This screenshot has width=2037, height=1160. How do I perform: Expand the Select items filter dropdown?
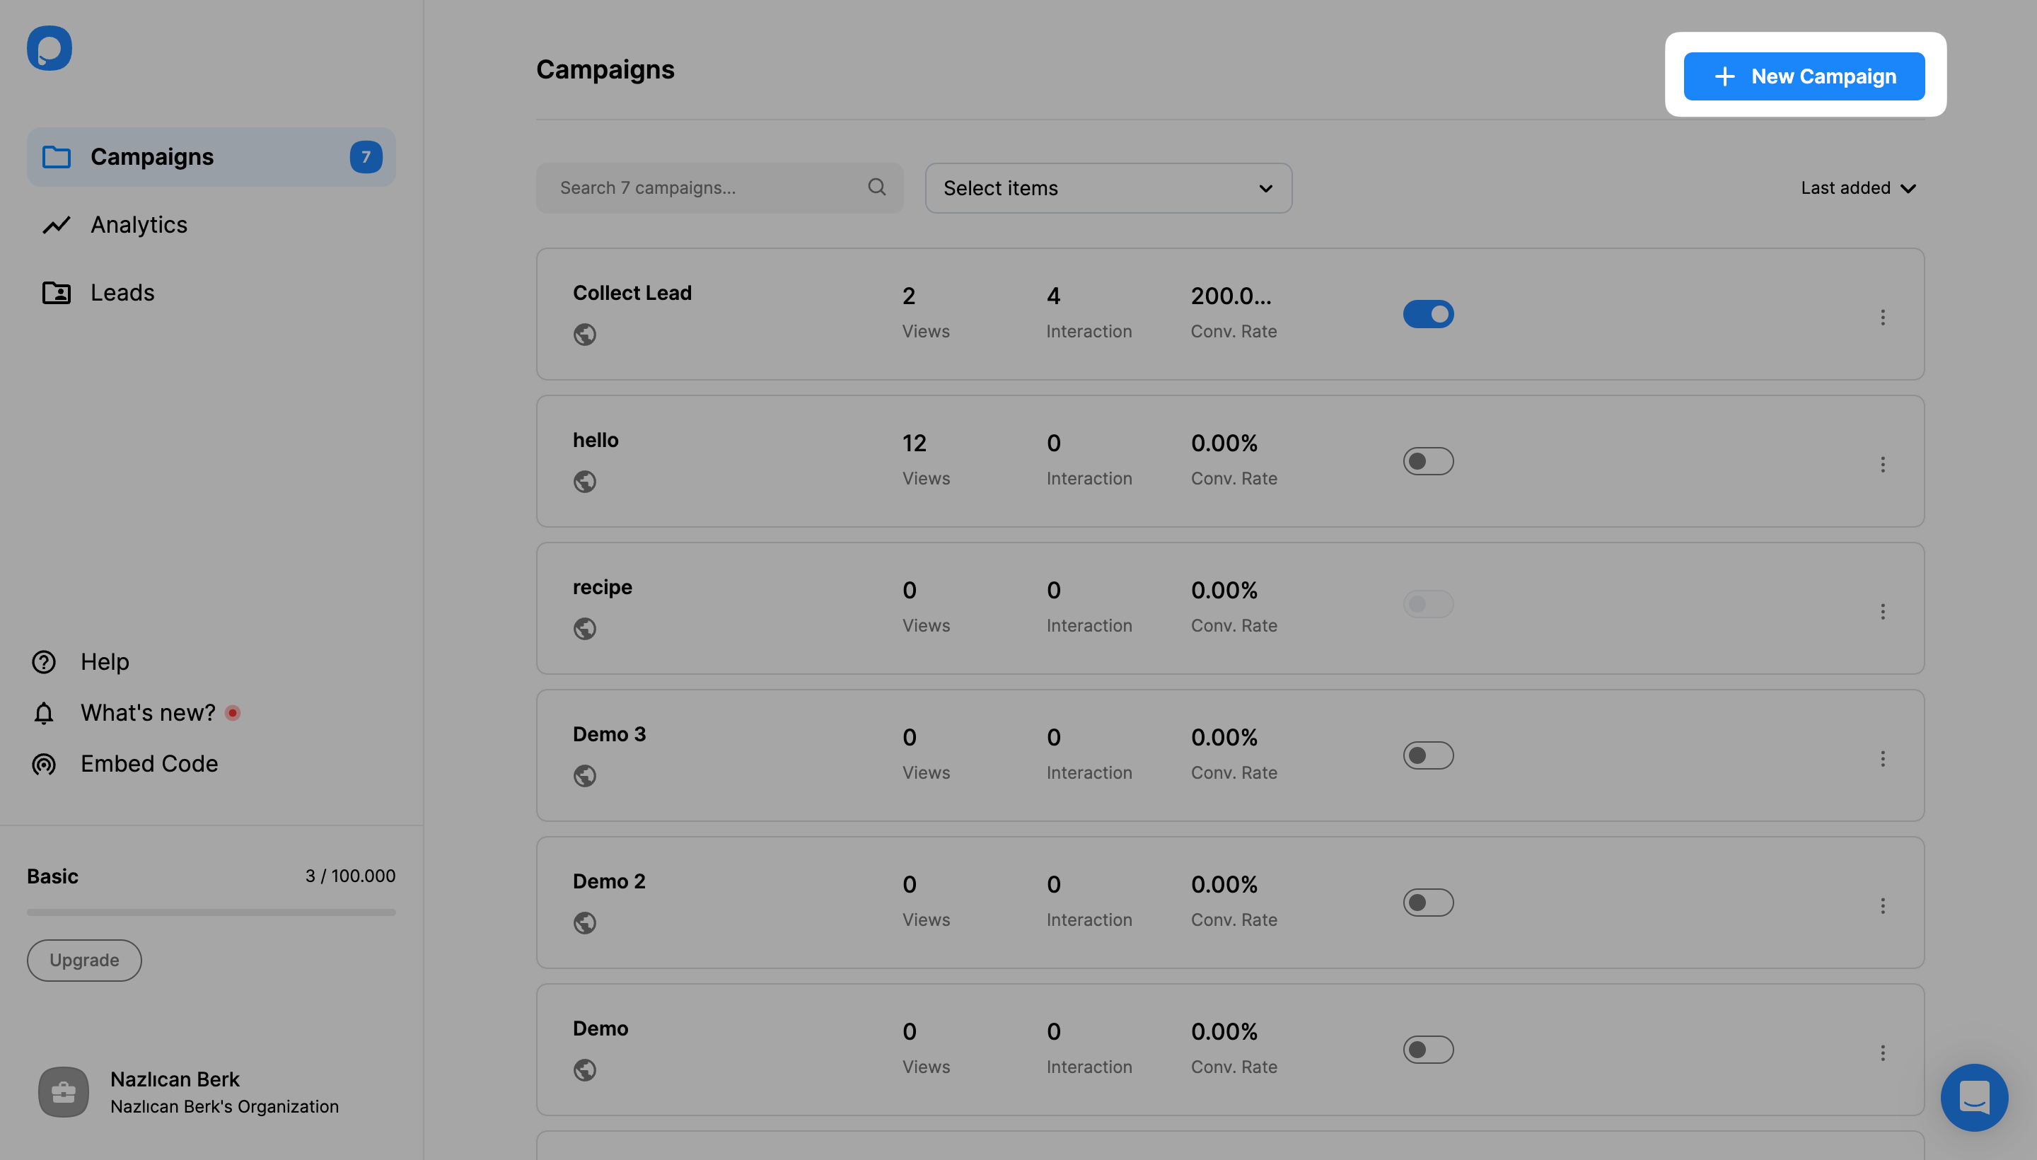1107,186
